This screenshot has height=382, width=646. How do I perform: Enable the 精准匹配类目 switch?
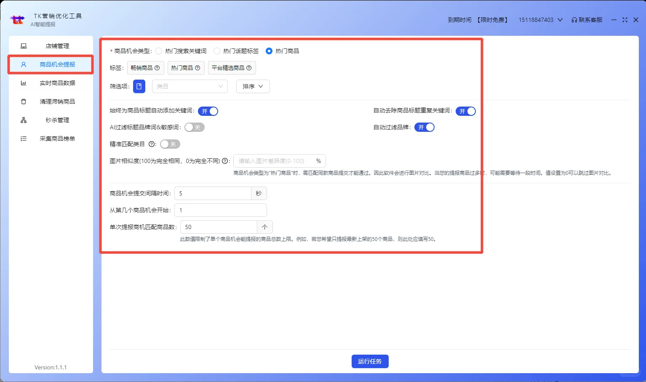(x=170, y=144)
